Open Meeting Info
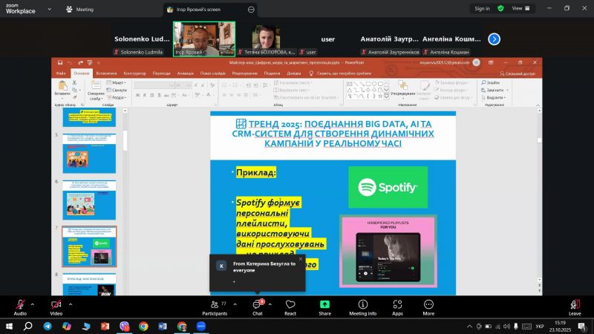594x334 pixels. pyautogui.click(x=362, y=304)
